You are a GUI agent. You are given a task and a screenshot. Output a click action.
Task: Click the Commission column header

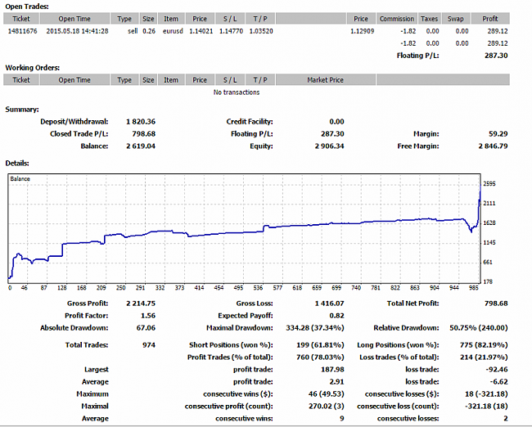[x=397, y=19]
